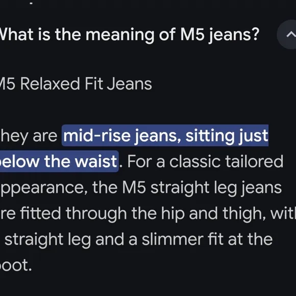296x296 pixels.
Task: Click the word 'ppearance,' in the paragraph
Action: coord(44,188)
